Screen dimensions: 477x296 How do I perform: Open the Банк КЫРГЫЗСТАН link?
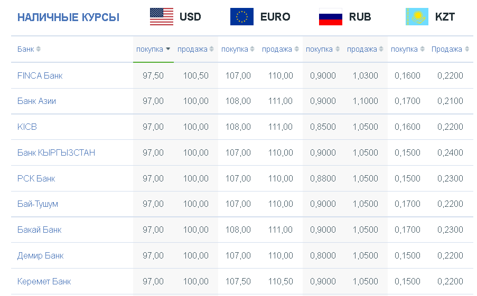57,152
